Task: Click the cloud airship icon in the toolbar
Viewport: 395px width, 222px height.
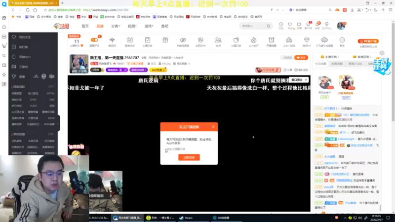Action: click(x=324, y=40)
